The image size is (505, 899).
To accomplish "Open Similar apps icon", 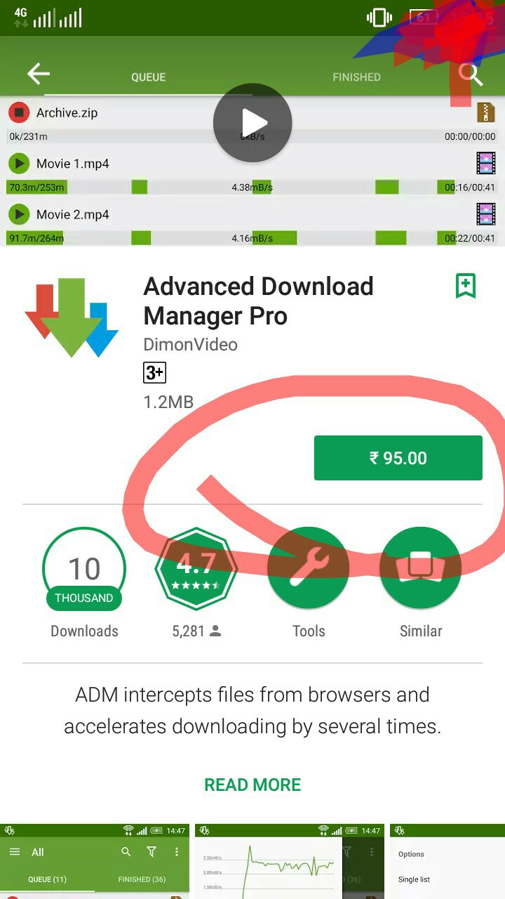I will coord(420,568).
